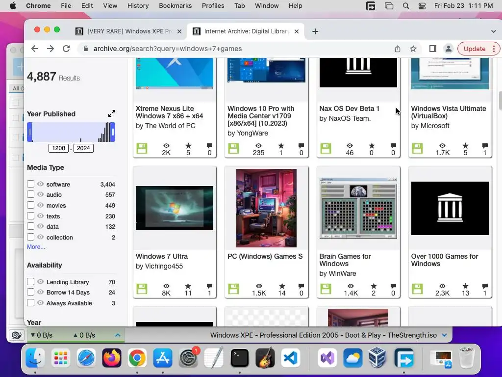Launch Safari from the Dock
Viewport: 502px width, 377px height.
coord(86,358)
